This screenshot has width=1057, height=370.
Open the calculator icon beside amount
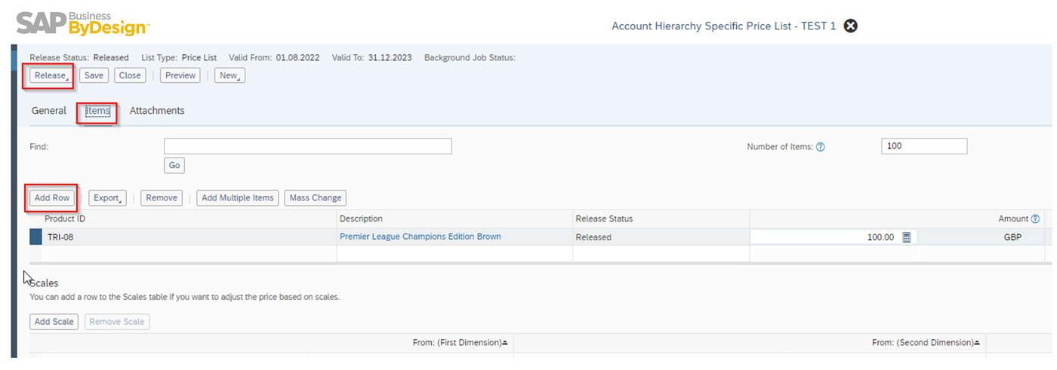(907, 237)
